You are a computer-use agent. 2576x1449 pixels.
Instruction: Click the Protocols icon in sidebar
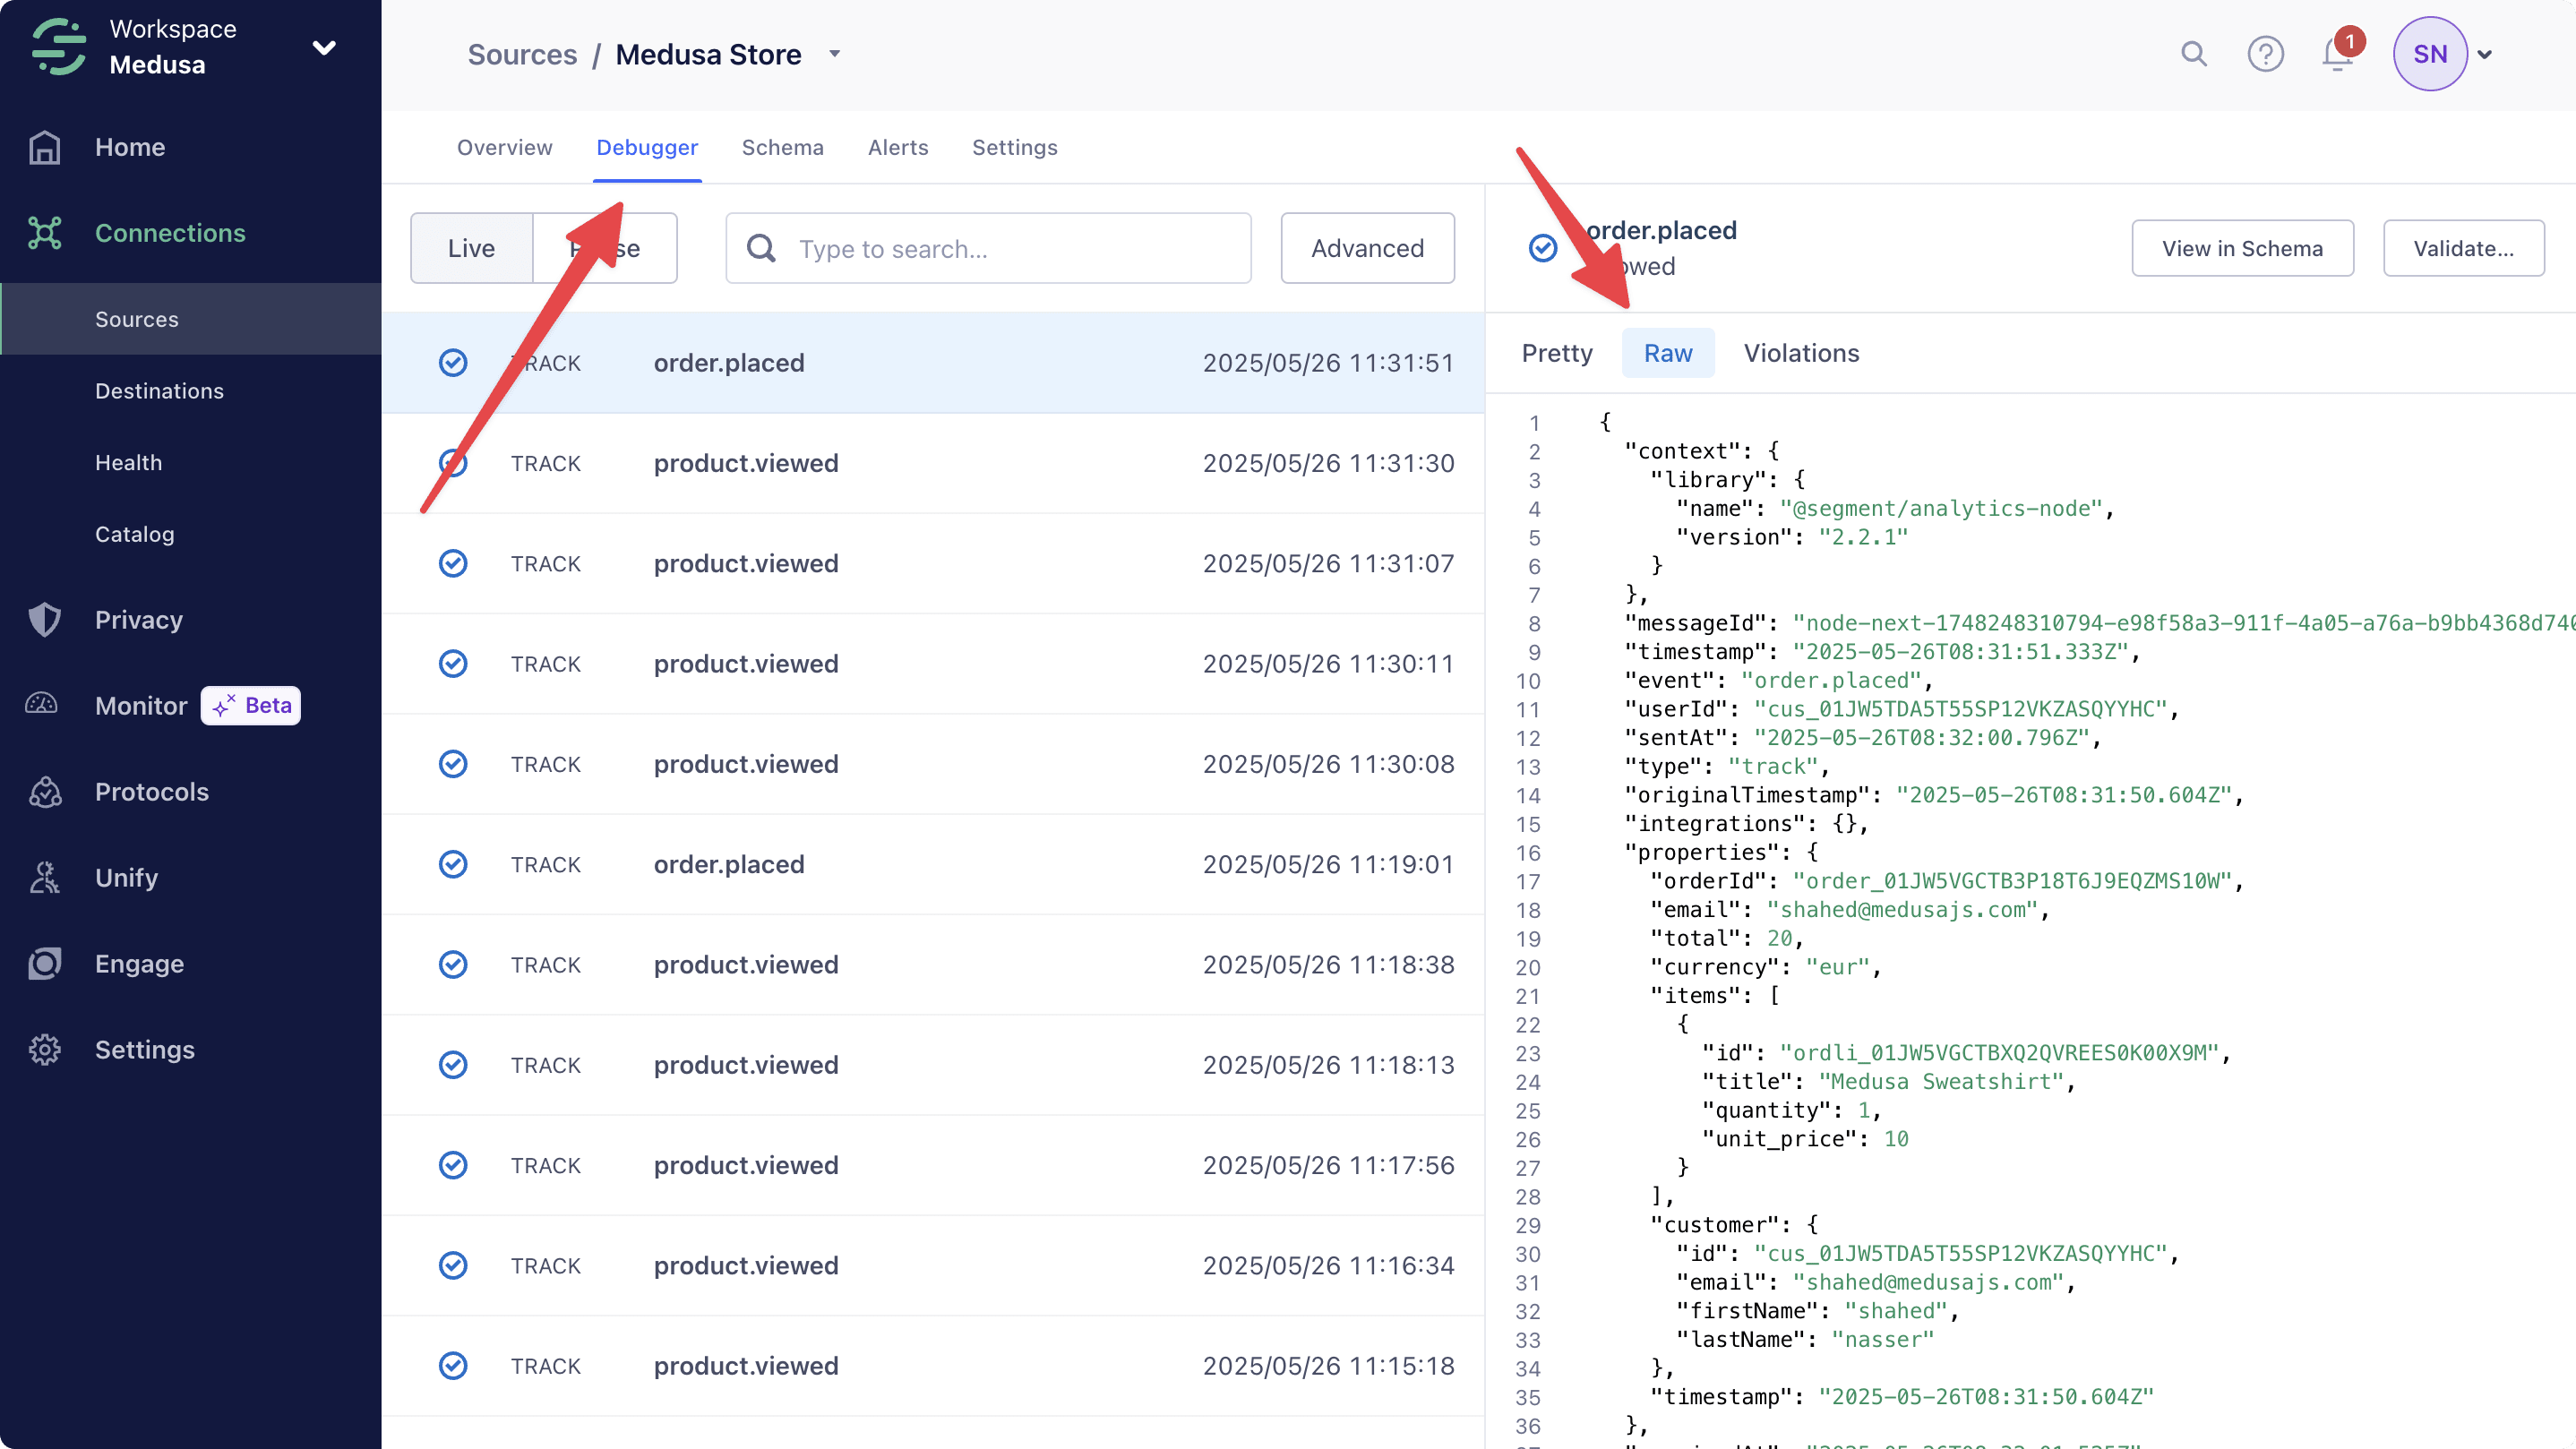coord(45,791)
